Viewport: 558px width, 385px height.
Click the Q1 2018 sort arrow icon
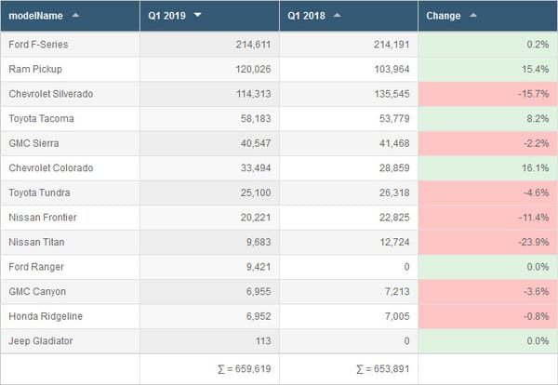tap(337, 15)
